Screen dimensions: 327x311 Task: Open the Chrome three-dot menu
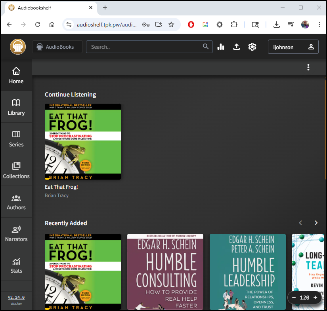(319, 25)
